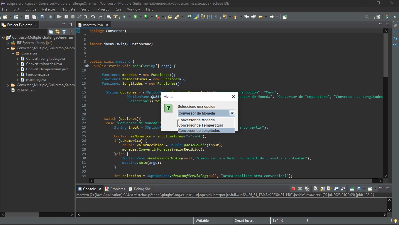Collapse the Conversor package node
Image resolution: width=399 pixels, height=225 pixels.
[x=13, y=53]
